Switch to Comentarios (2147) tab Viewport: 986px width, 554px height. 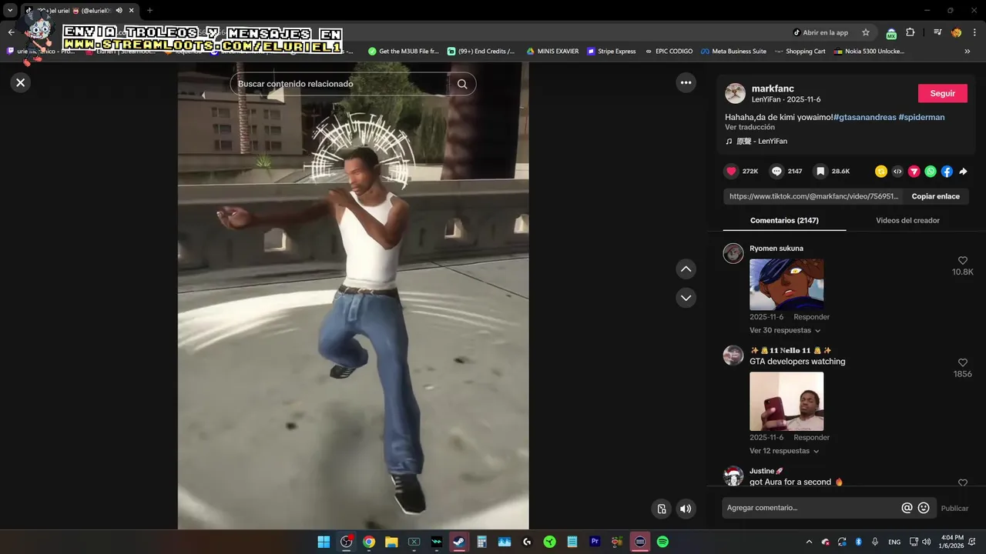coord(784,220)
